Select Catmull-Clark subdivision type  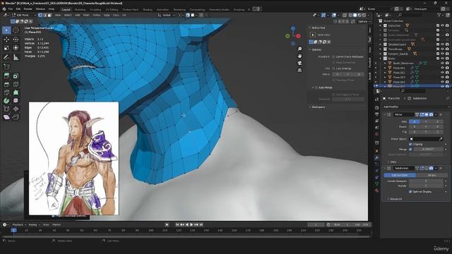coord(400,175)
